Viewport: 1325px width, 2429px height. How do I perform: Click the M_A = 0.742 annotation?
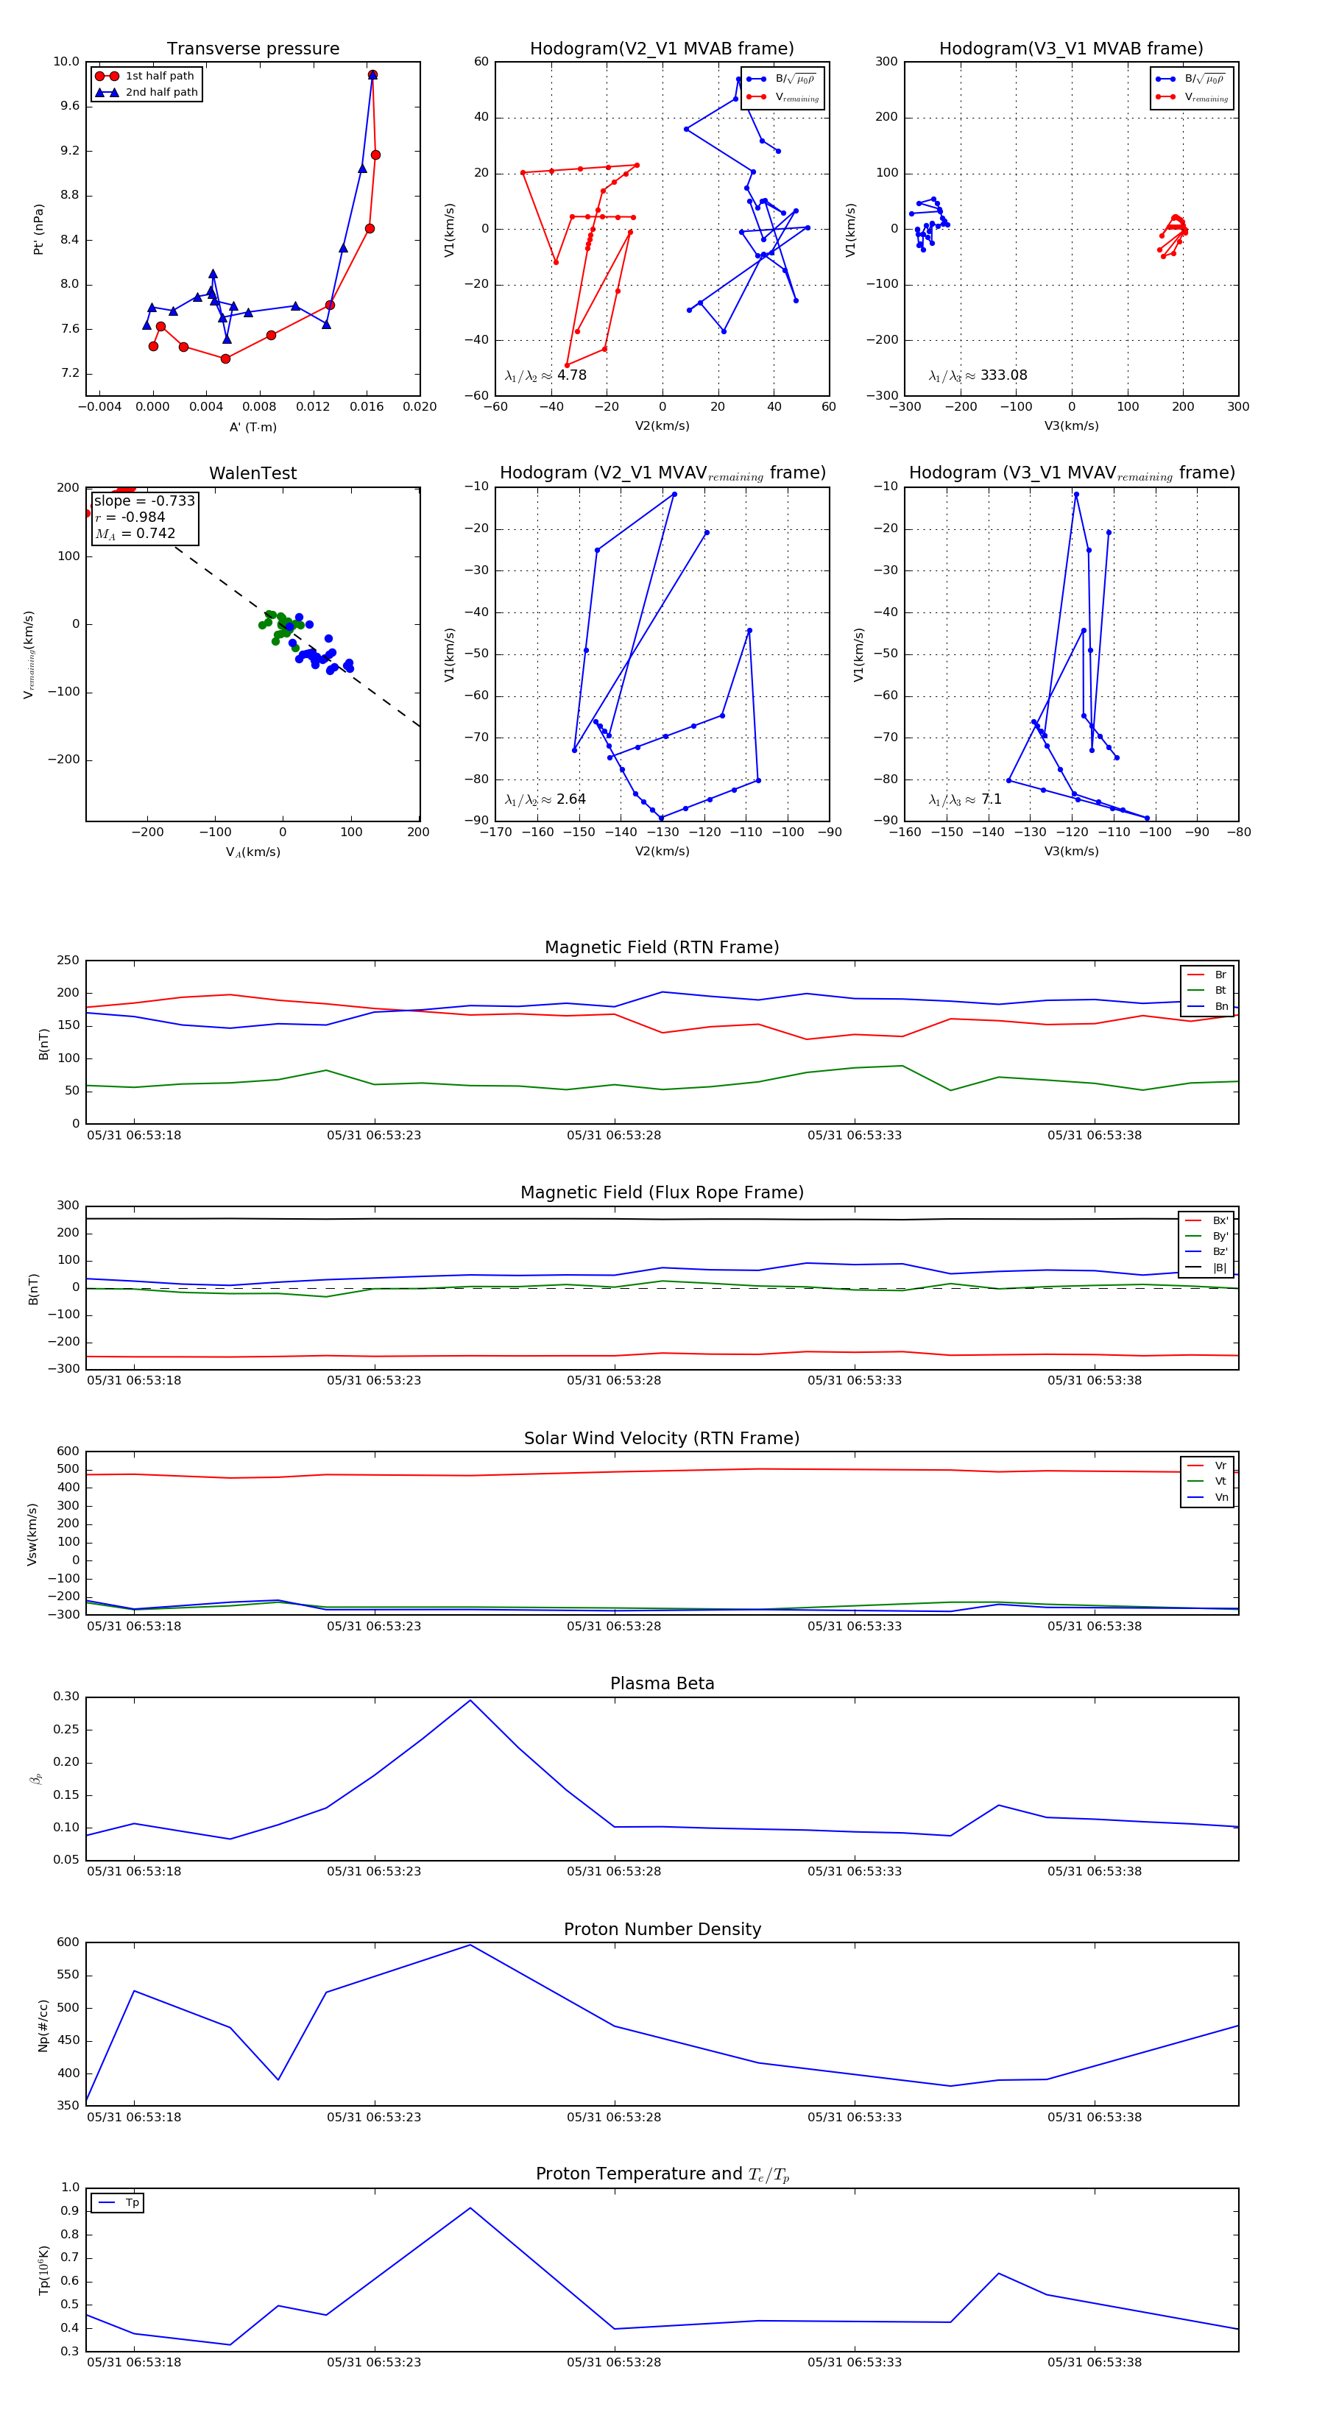135,534
